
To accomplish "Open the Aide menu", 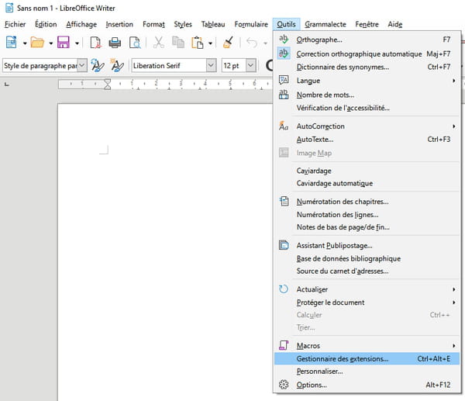I will click(395, 24).
